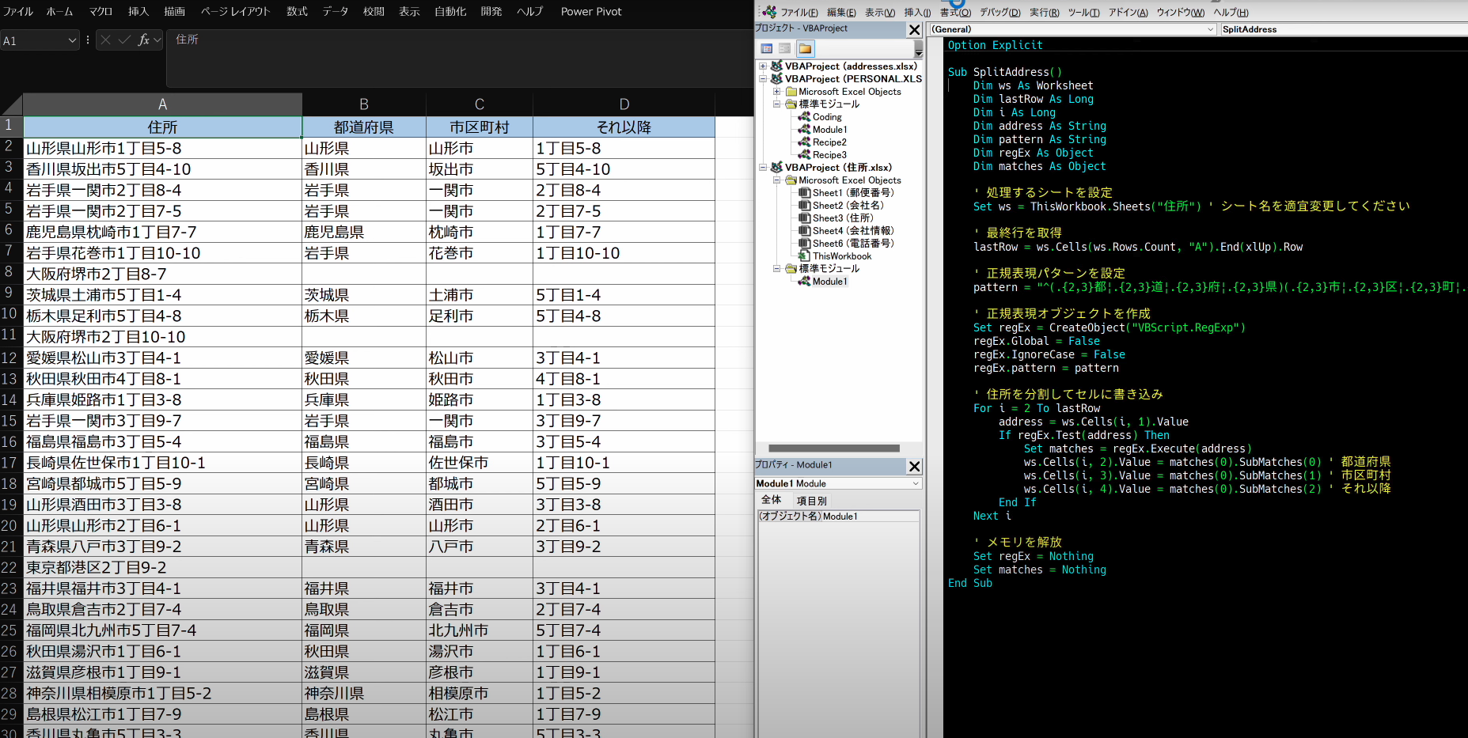The image size is (1468, 738).
Task: Click the Select All corner of the worksheet
Action: click(x=11, y=104)
